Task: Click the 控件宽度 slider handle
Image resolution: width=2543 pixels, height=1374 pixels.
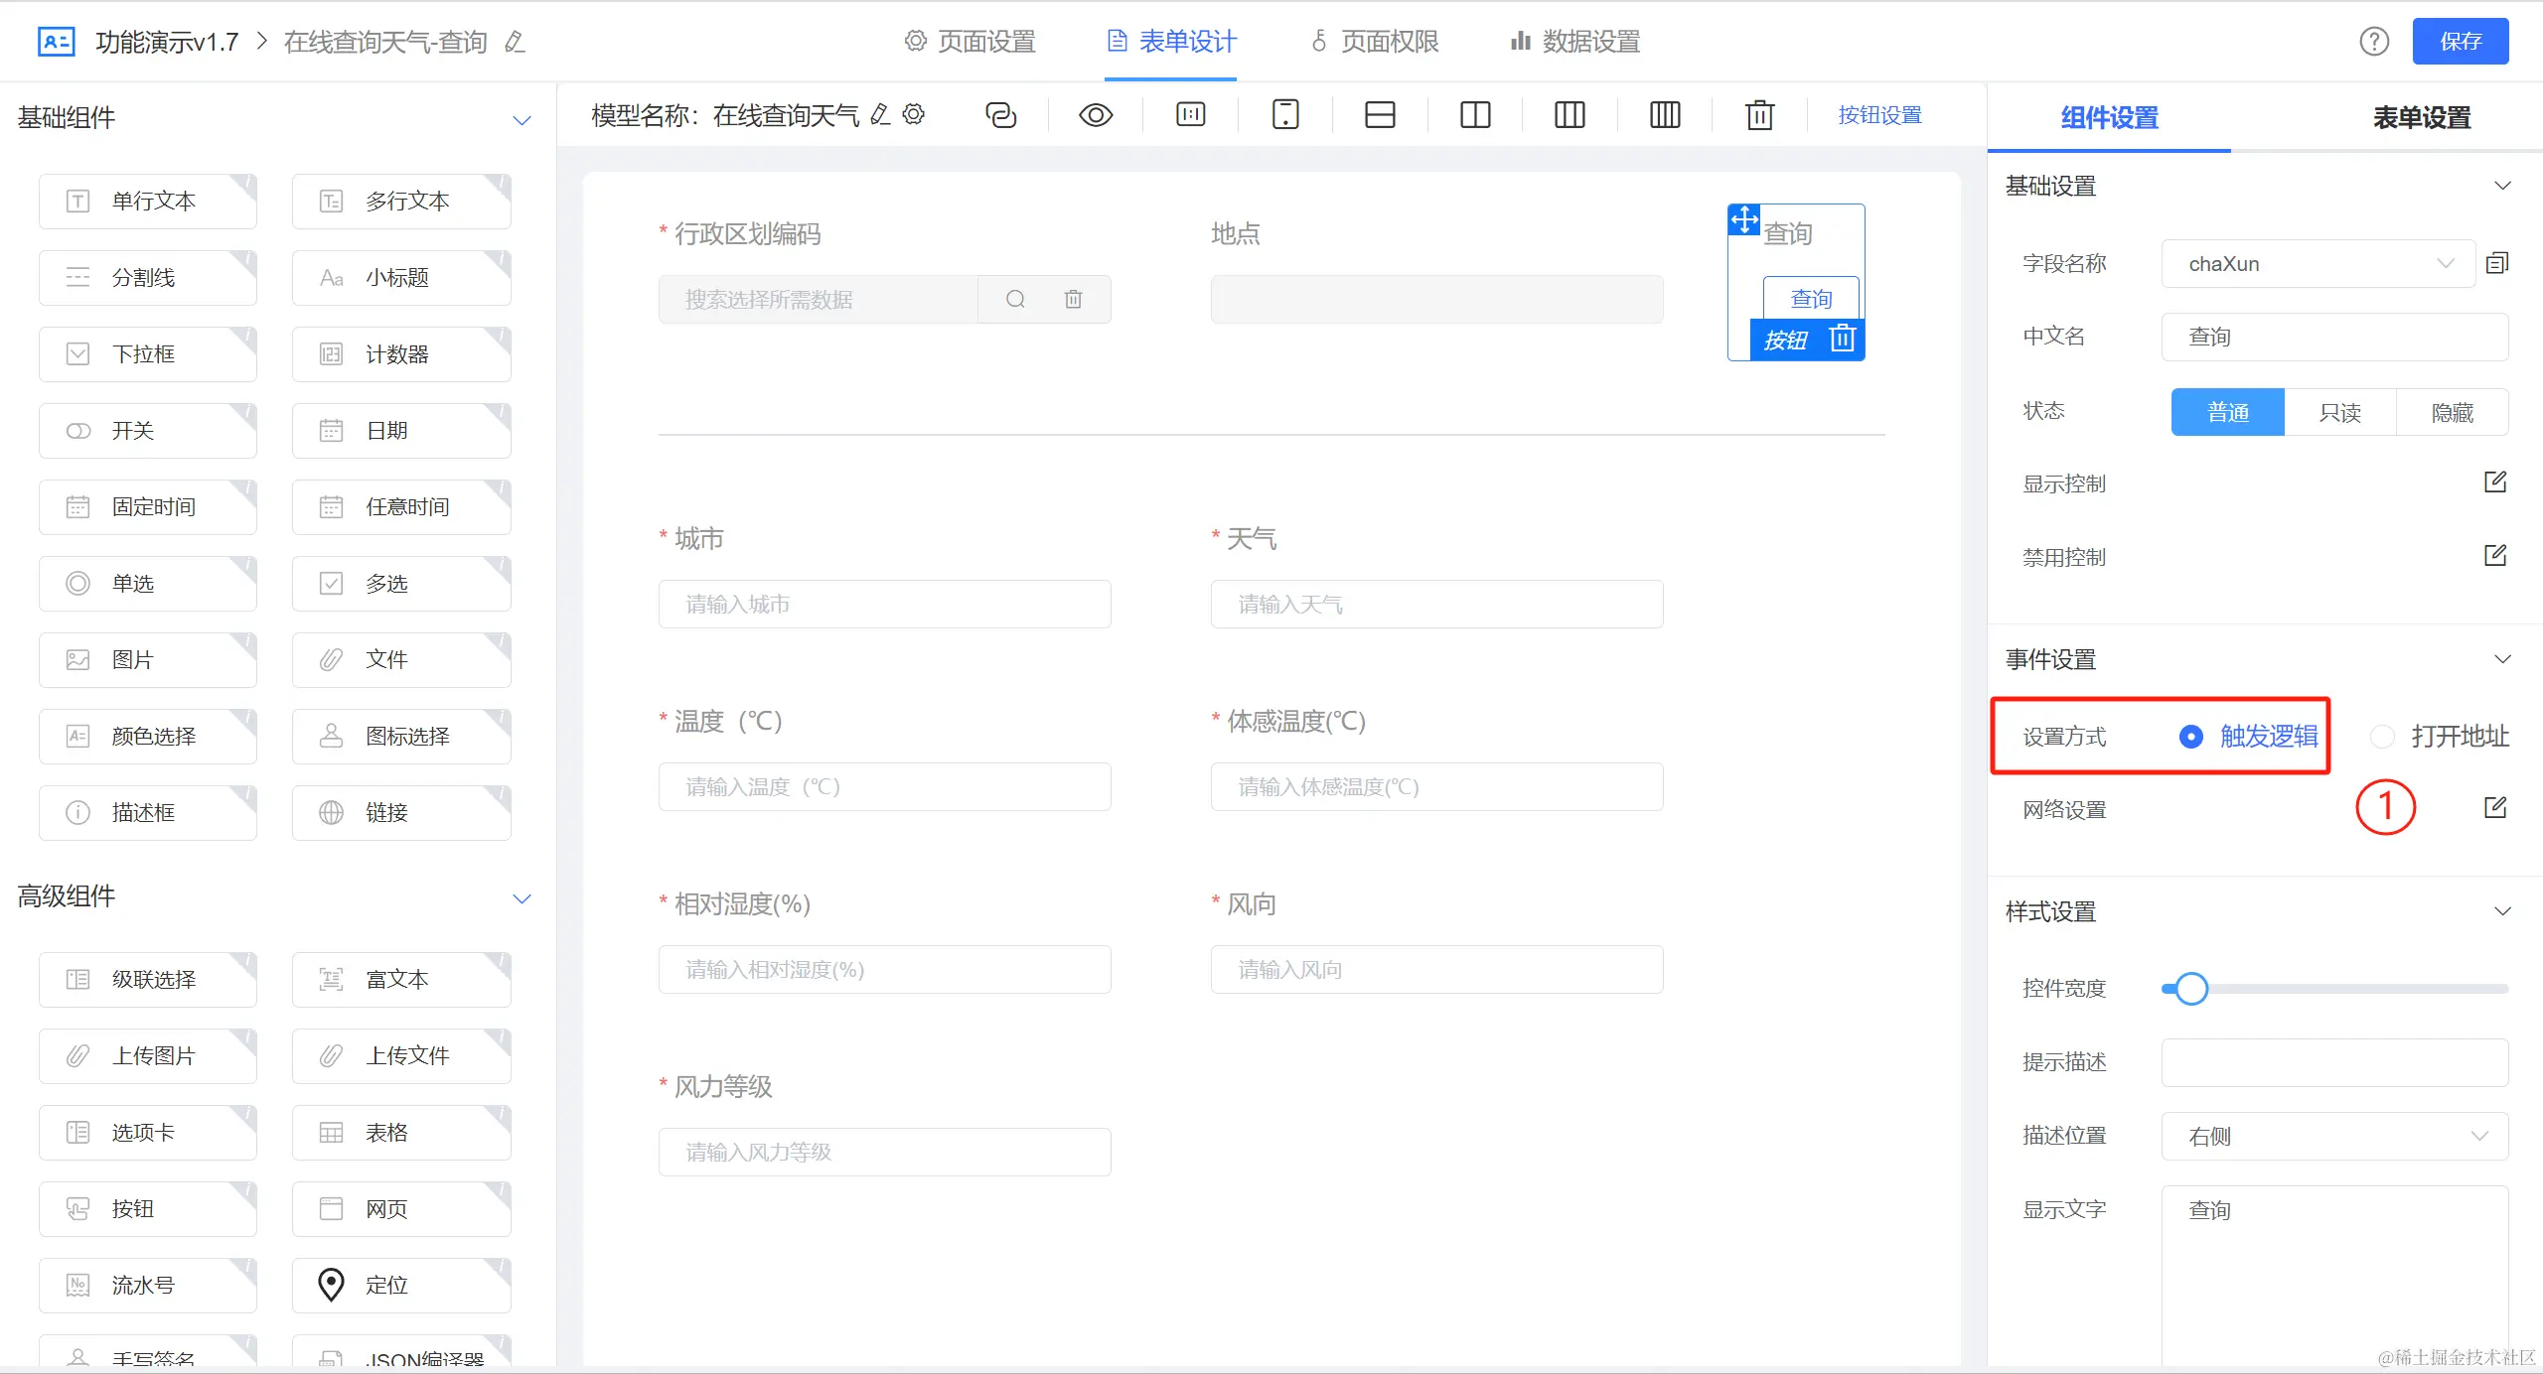Action: coord(2191,989)
